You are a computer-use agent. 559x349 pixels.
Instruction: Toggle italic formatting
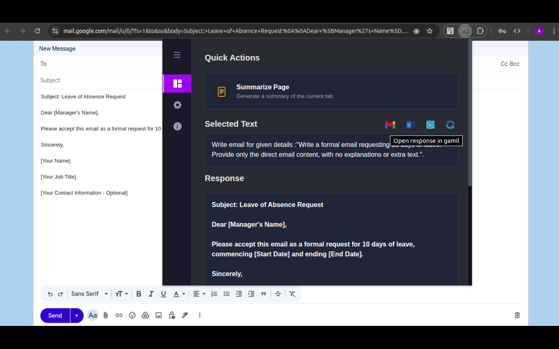pos(151,294)
